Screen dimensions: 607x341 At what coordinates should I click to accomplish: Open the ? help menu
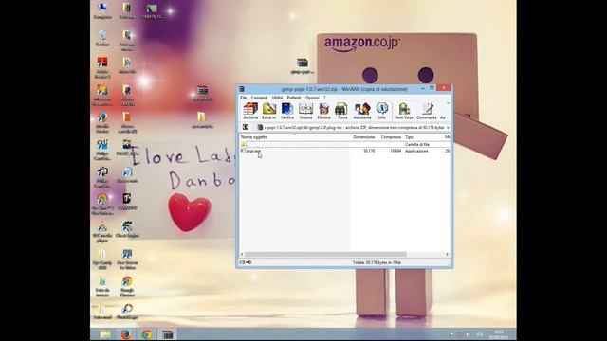(324, 98)
